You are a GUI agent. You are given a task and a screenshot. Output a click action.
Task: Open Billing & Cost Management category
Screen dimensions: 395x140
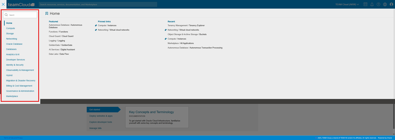[19, 86]
